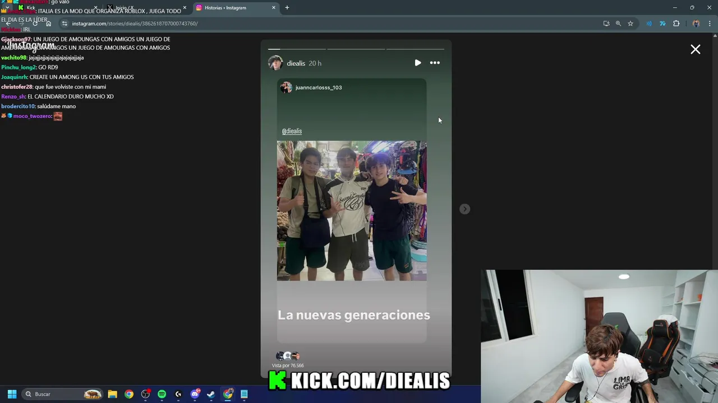Open the Chrome three-dot menu
Viewport: 718px width, 403px height.
coord(710,24)
